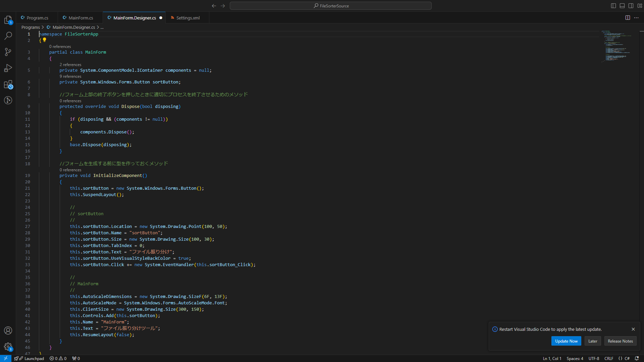Open the Explorer view in activity bar
Viewport: 644px width, 362px height.
tap(8, 20)
